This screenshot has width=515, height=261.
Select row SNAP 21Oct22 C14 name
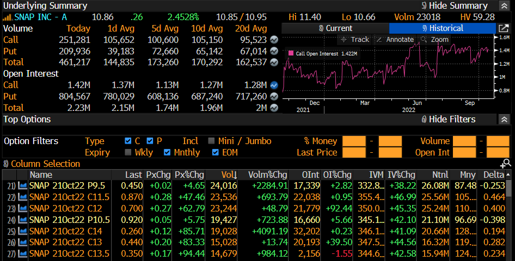[66, 231]
